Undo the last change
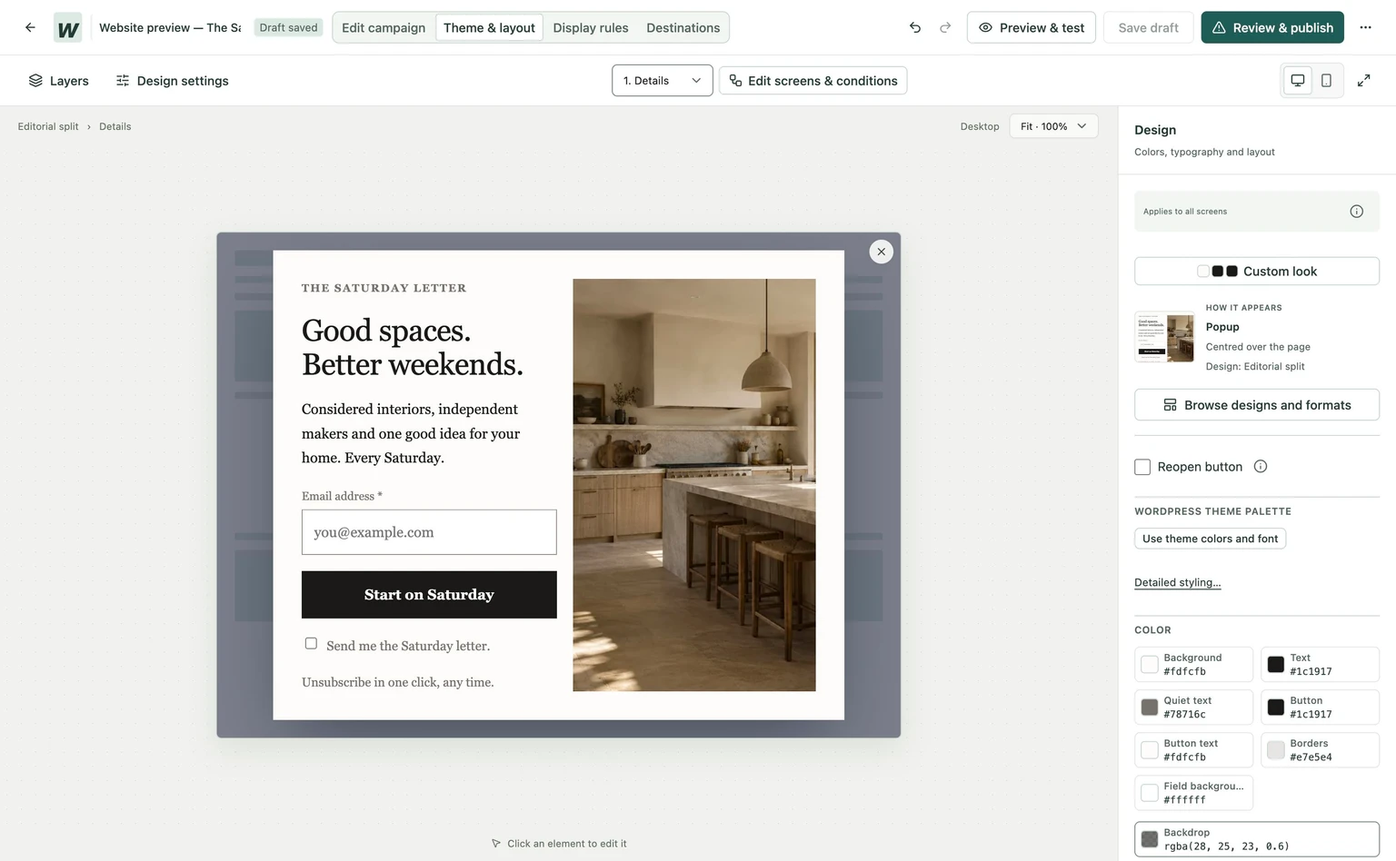Screen dimensions: 1396x861 915,27
